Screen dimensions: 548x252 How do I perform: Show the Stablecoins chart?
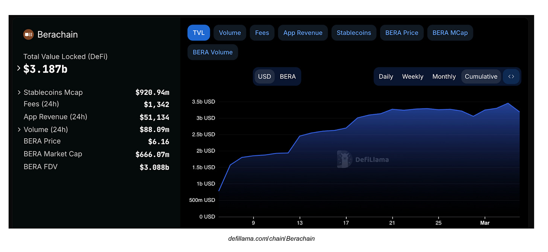click(x=354, y=33)
